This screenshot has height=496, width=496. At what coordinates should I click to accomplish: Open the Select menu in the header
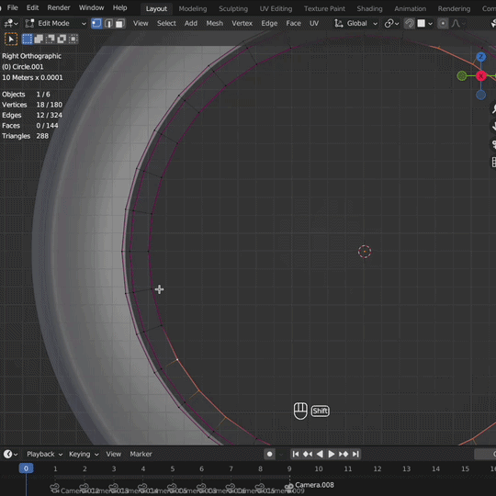(x=166, y=23)
